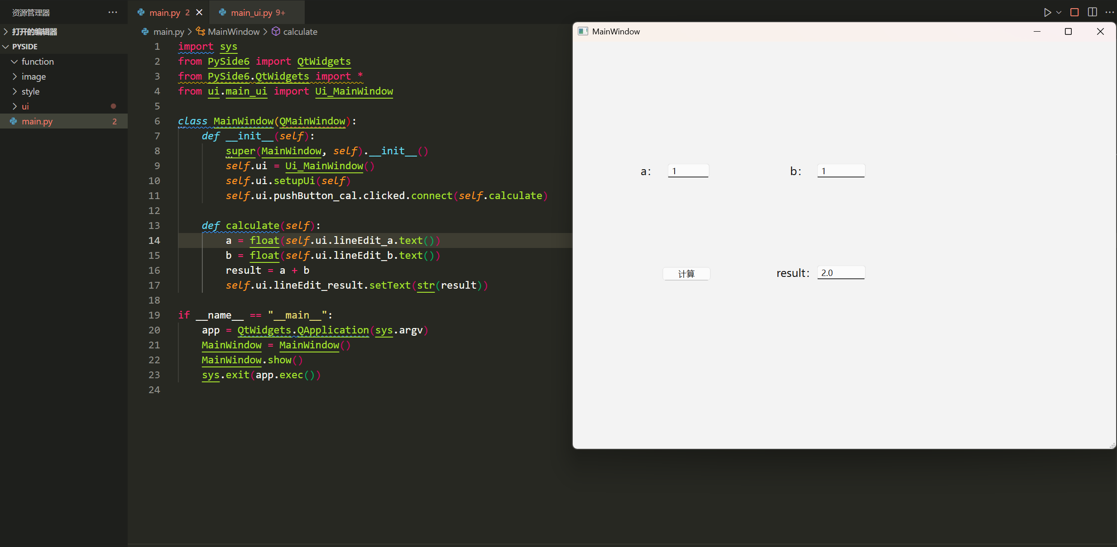Collapse the PYSIDE root folder
Viewport: 1117px width, 547px height.
[x=25, y=47]
